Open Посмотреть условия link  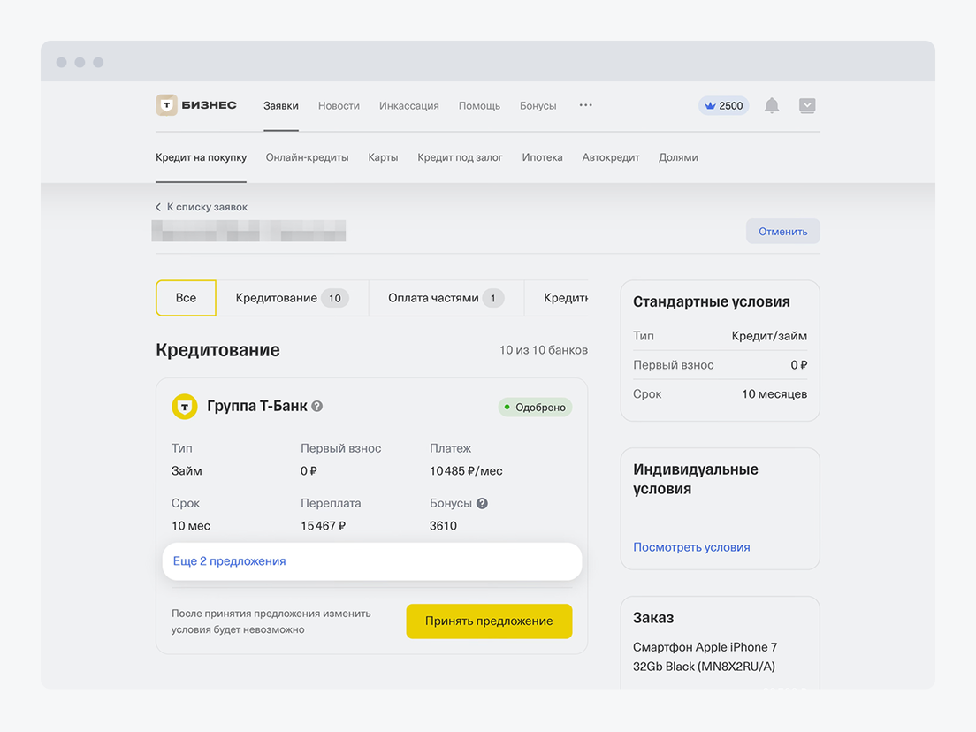[x=691, y=547]
